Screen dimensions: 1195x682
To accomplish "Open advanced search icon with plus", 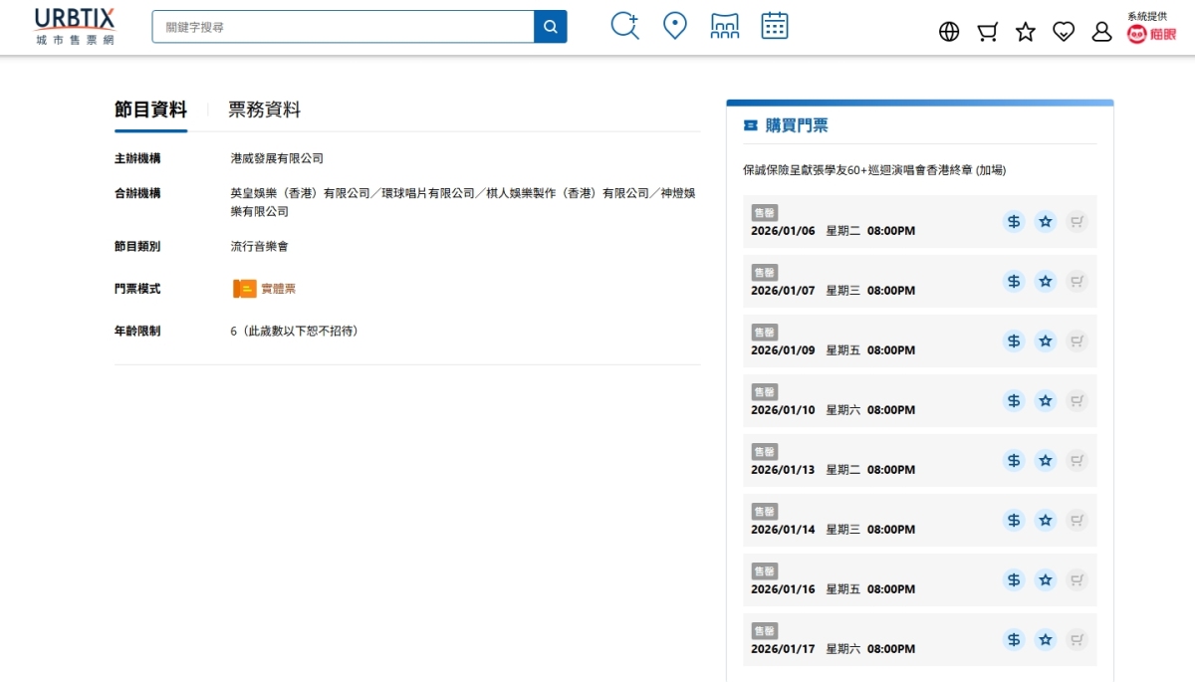I will click(x=624, y=26).
